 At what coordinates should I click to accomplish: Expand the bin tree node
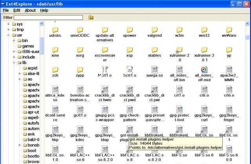(x=14, y=41)
